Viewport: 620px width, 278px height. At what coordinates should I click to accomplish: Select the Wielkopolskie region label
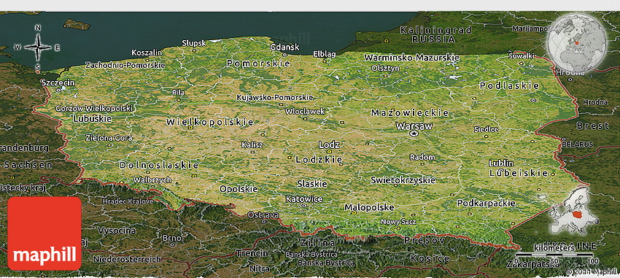coord(209,122)
